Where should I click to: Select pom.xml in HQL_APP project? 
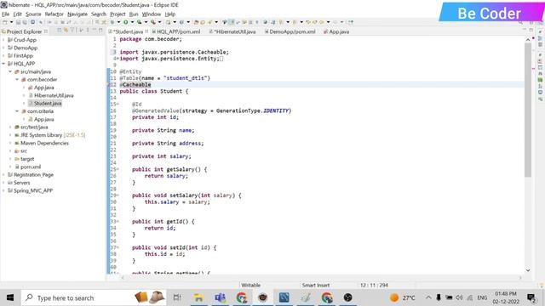(x=31, y=167)
